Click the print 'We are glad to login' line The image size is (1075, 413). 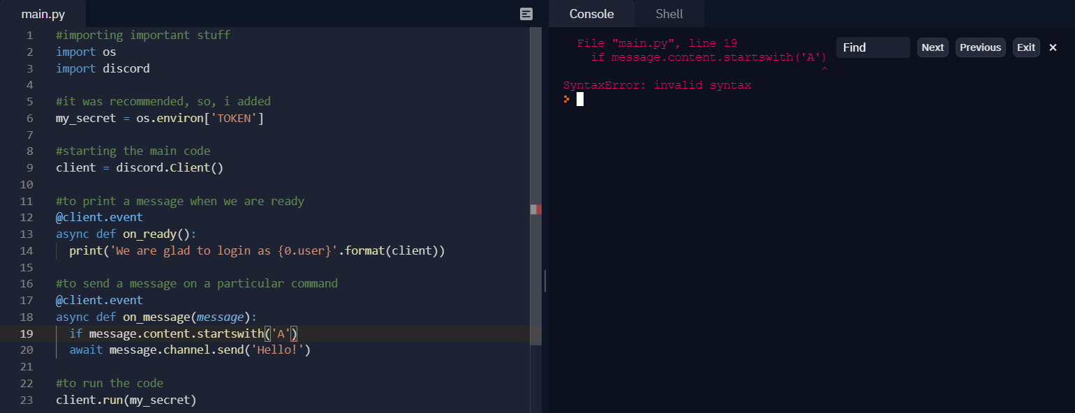click(257, 250)
